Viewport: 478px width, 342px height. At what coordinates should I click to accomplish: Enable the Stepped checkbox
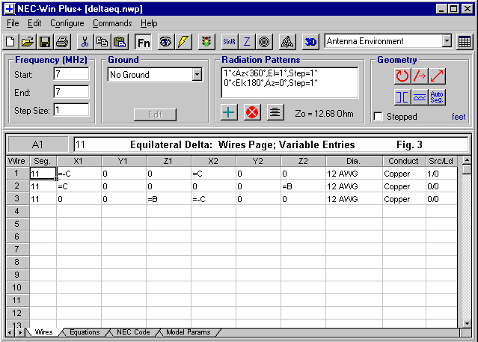click(x=379, y=117)
